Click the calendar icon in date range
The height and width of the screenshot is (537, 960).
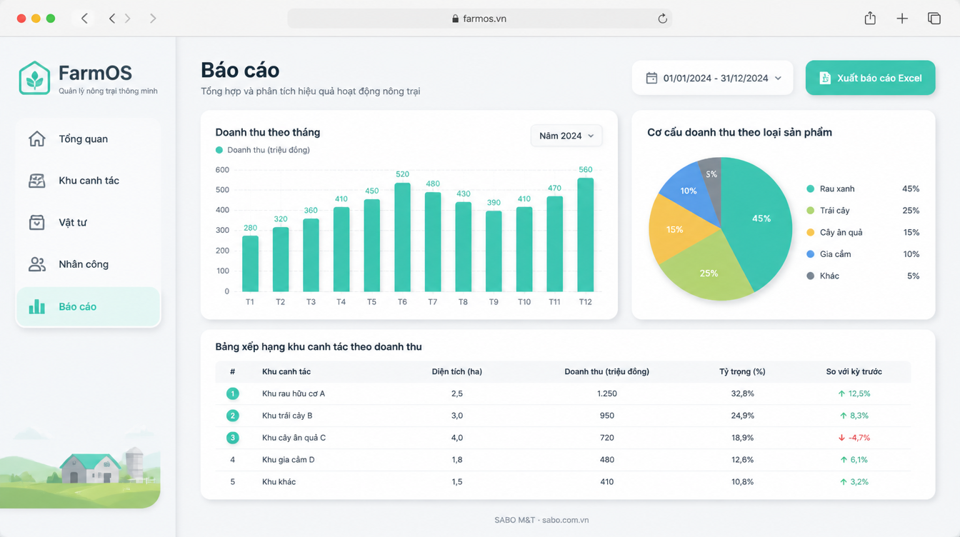pos(651,78)
